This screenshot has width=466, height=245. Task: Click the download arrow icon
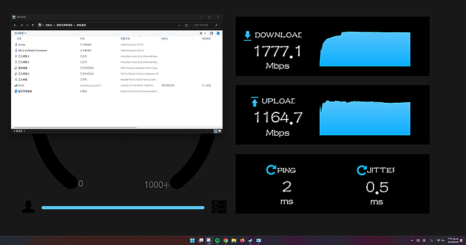tap(247, 36)
